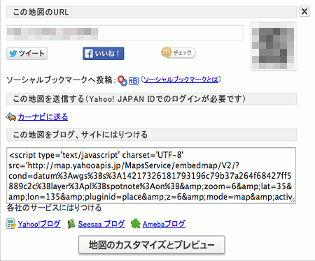Click the embed script code textarea
Viewport: 315px width, 261px height.
[x=151, y=175]
